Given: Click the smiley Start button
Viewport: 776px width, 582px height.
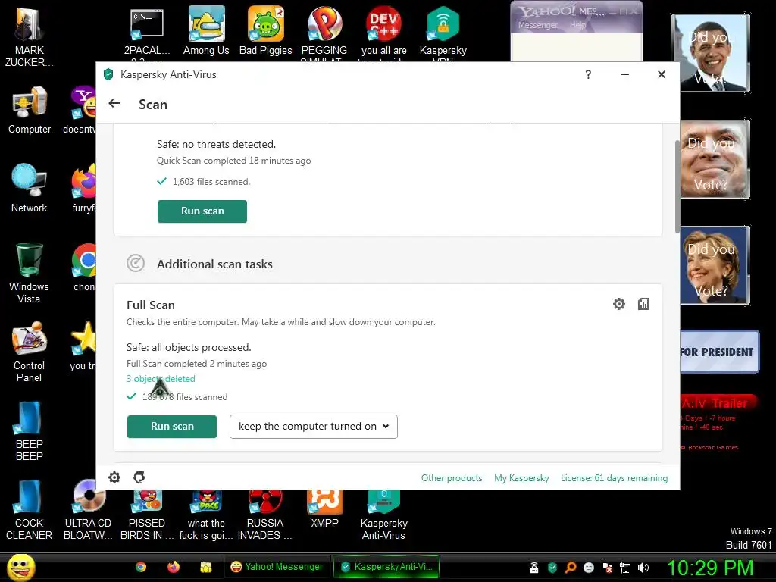Looking at the screenshot, I should (20, 567).
